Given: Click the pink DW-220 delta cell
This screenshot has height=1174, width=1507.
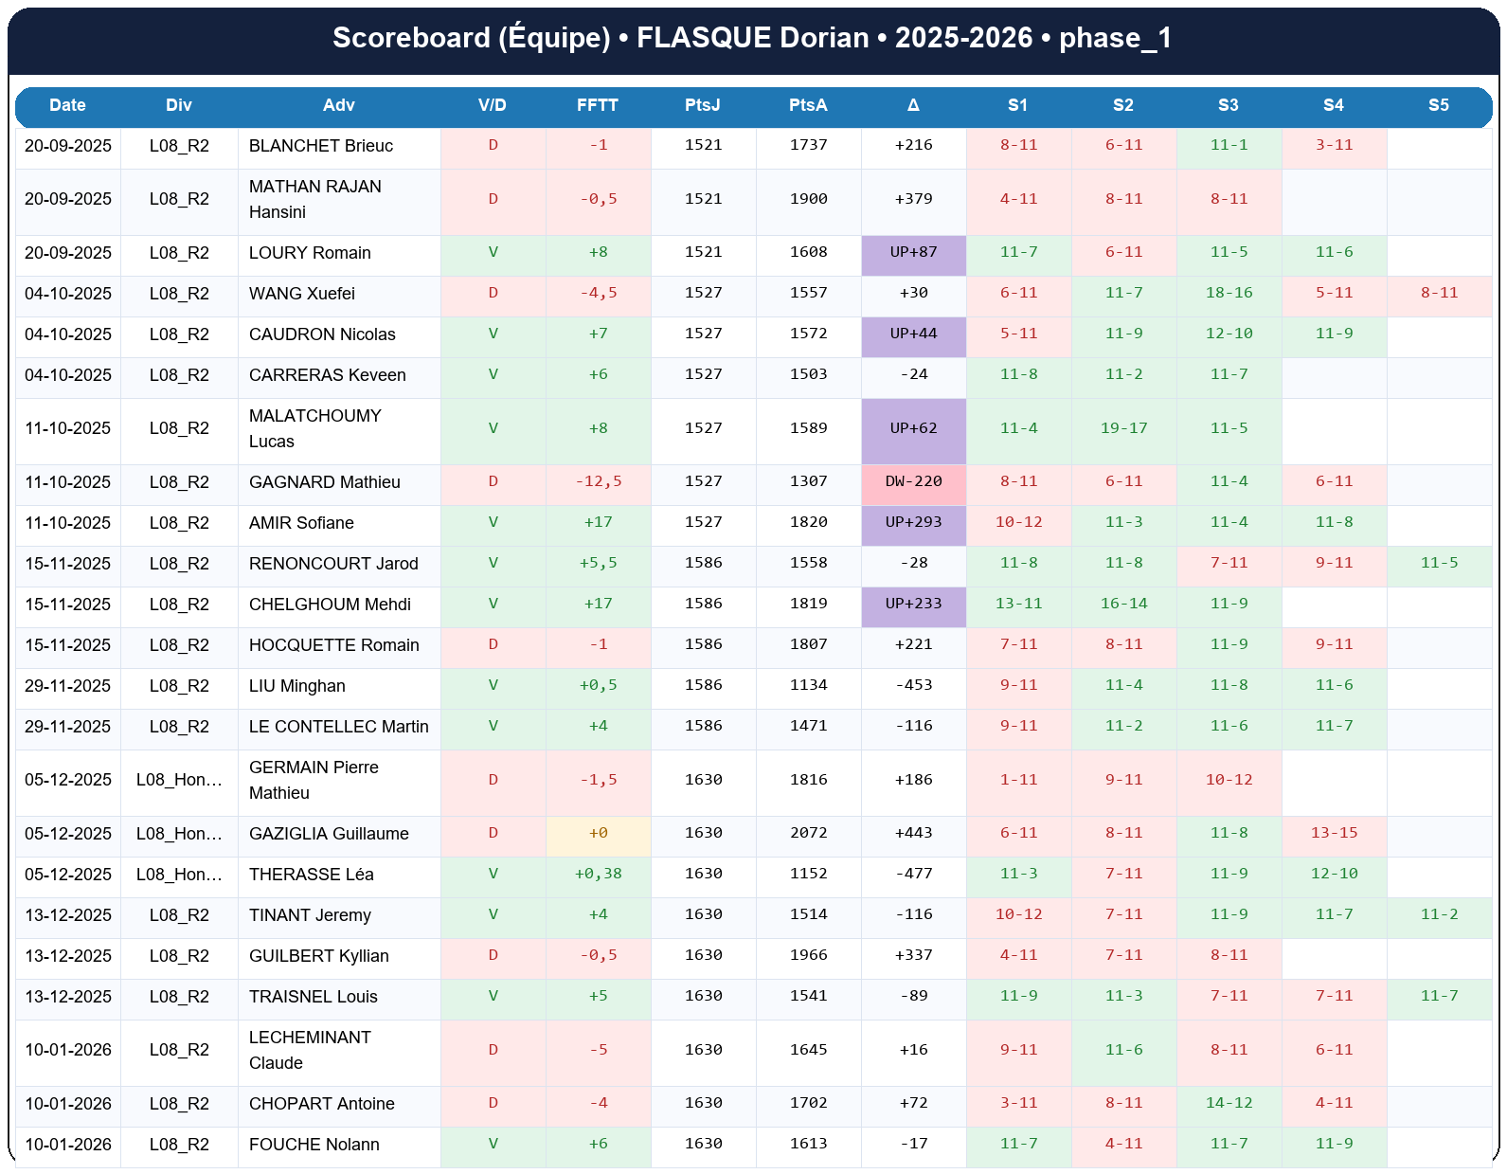Looking at the screenshot, I should pyautogui.click(x=913, y=481).
